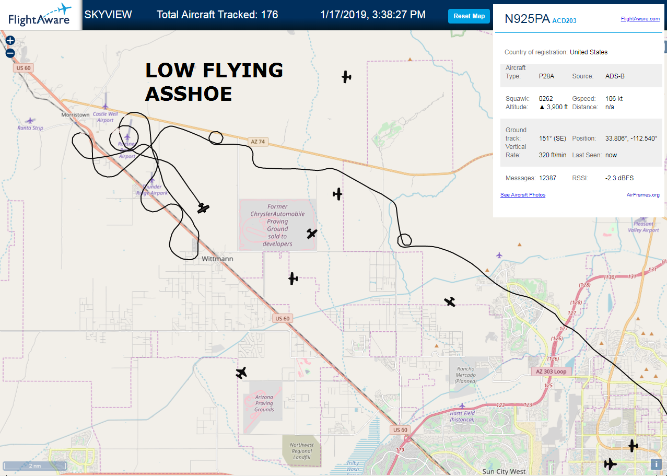Click the P28A aircraft type value
The height and width of the screenshot is (476, 667).
[546, 76]
